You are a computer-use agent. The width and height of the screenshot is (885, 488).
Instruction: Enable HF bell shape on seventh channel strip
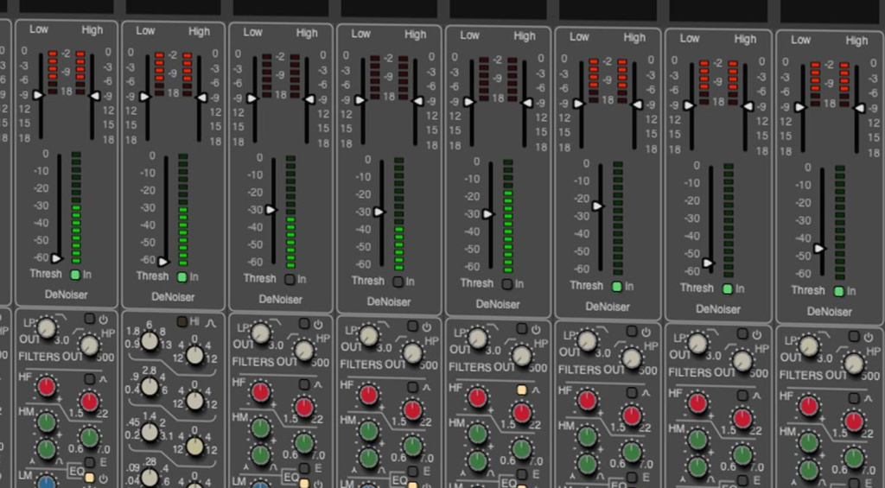click(742, 395)
